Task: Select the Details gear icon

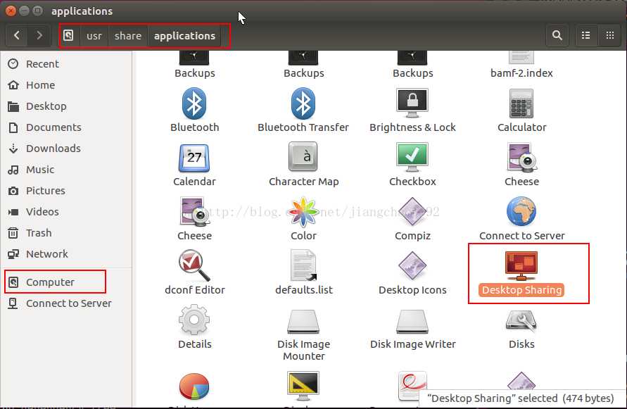Action: coord(194,320)
